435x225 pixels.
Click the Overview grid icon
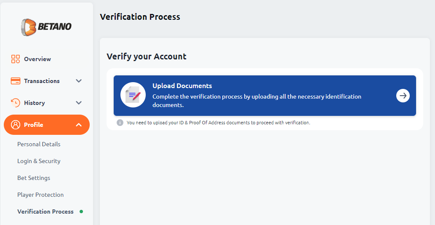pyautogui.click(x=16, y=59)
